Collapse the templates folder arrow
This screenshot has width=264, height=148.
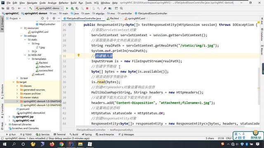[x=29, y=59]
